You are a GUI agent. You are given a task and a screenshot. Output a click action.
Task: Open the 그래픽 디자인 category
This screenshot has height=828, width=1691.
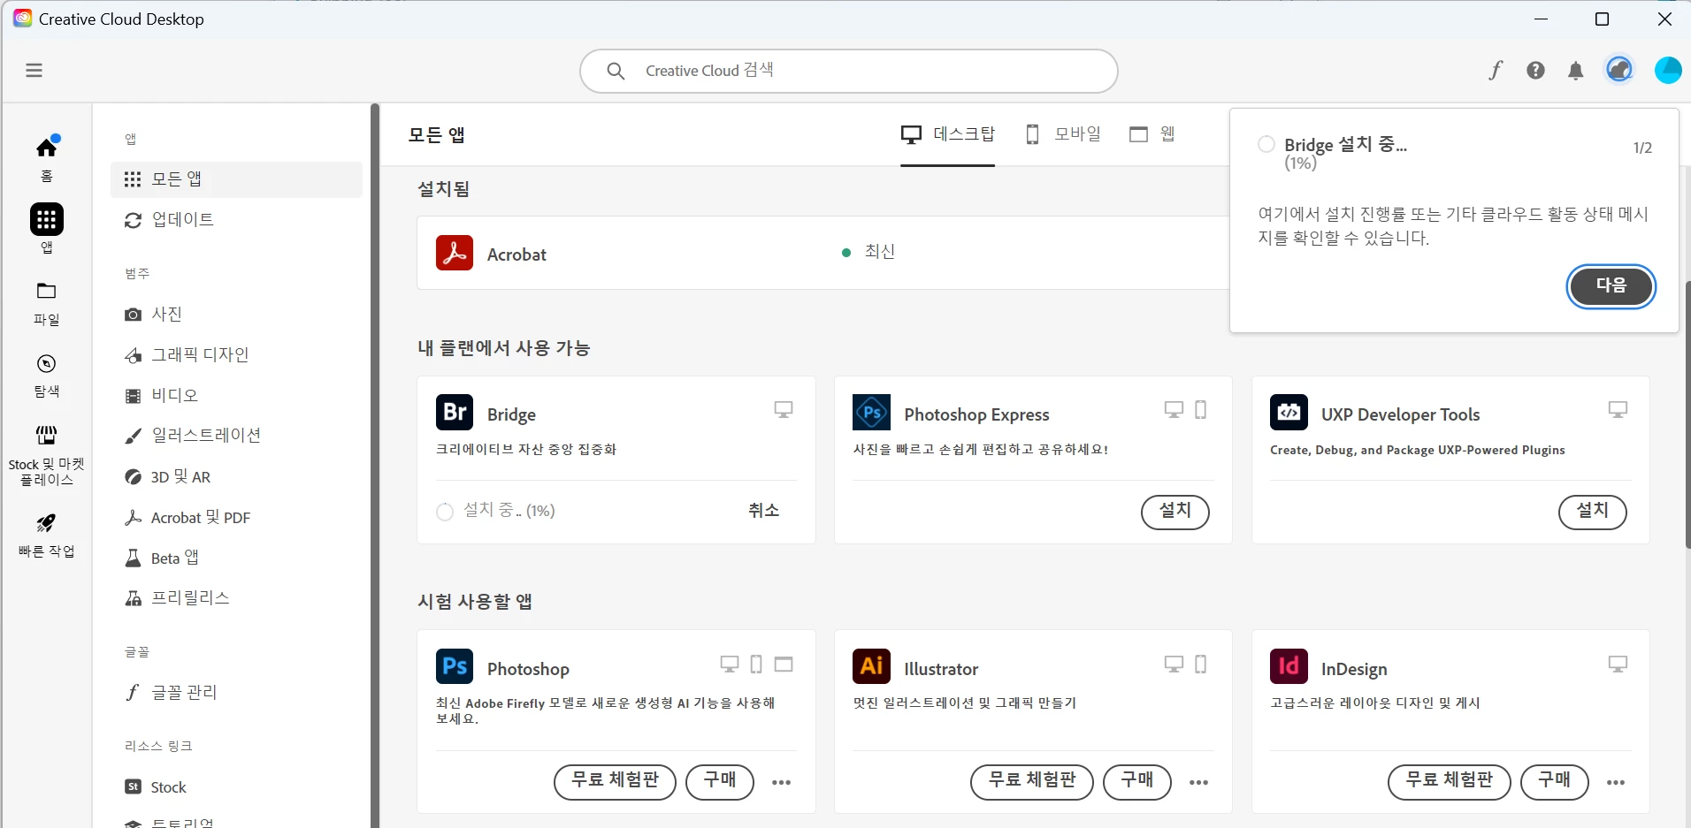[x=236, y=354]
